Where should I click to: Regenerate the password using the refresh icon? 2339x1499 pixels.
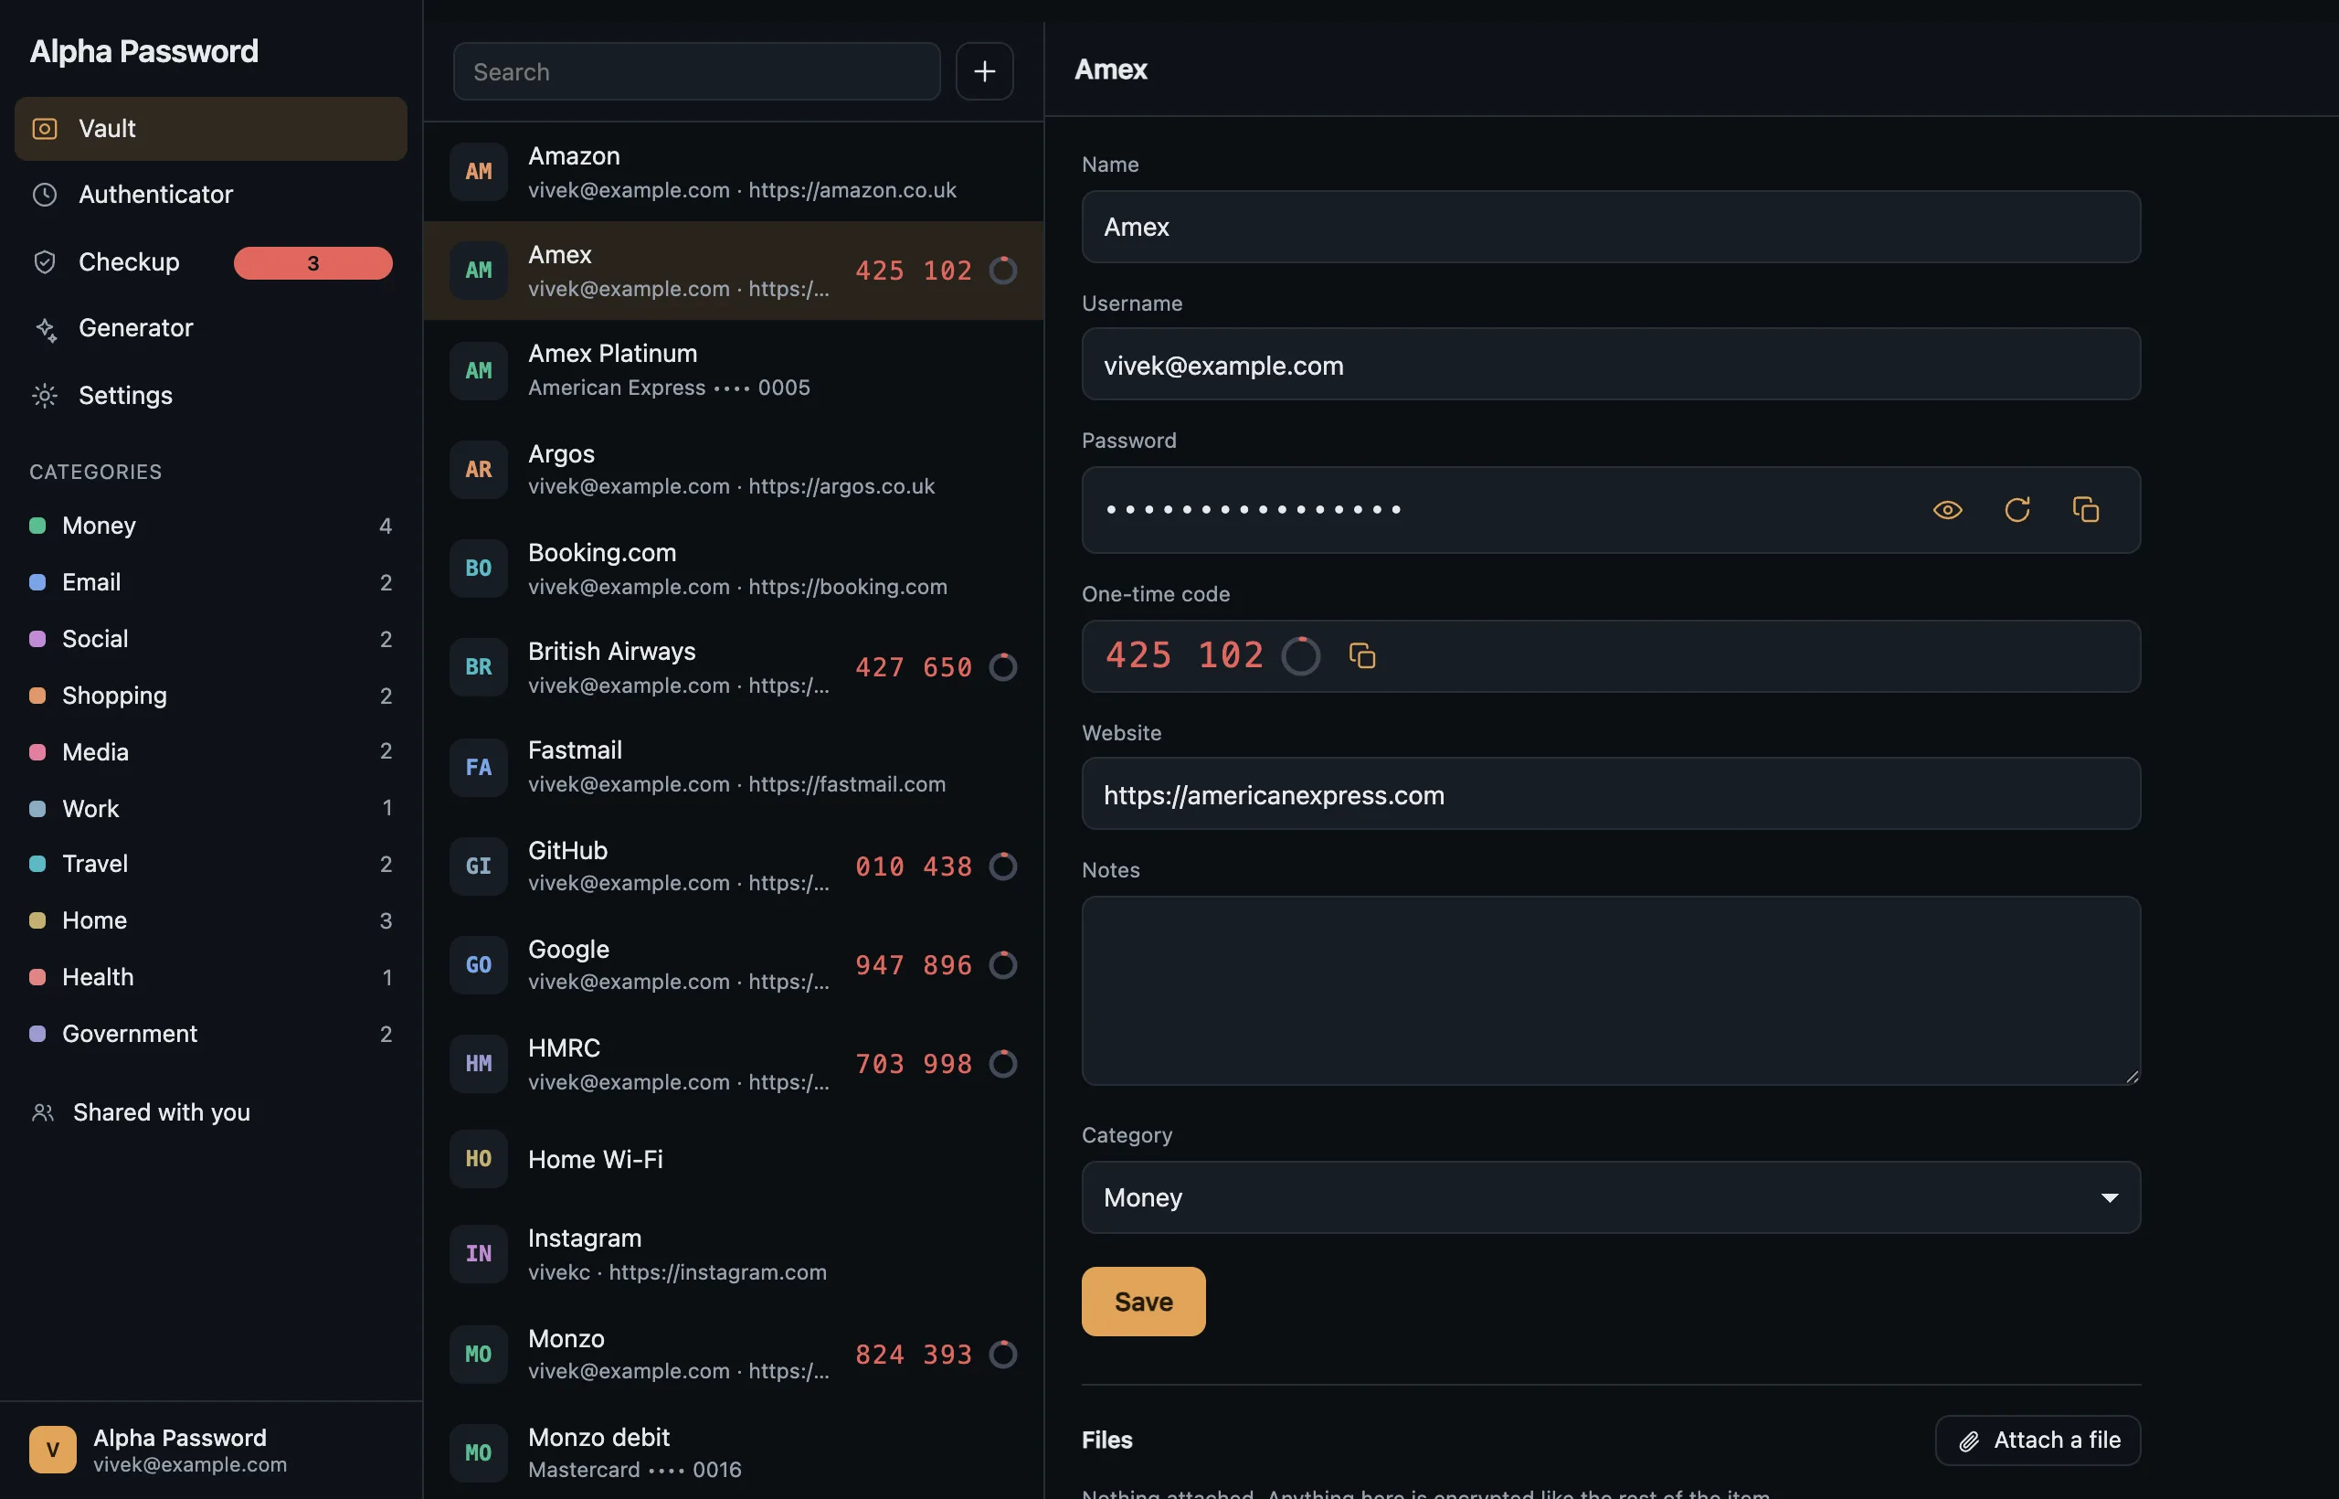2017,510
